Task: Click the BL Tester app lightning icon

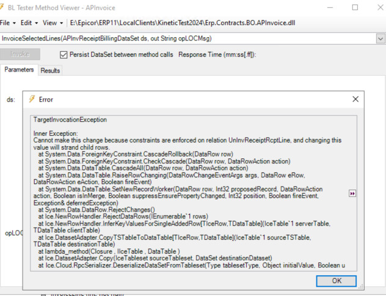Action: (x=1, y=7)
